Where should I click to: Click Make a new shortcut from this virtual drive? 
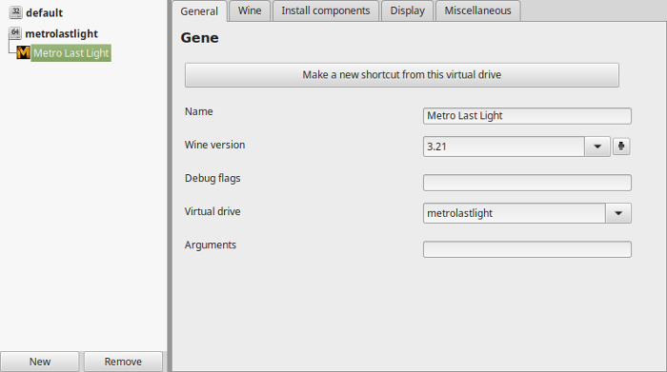coord(402,75)
